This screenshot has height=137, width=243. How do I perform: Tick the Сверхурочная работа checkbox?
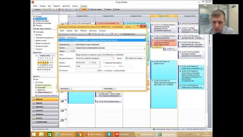(104, 63)
